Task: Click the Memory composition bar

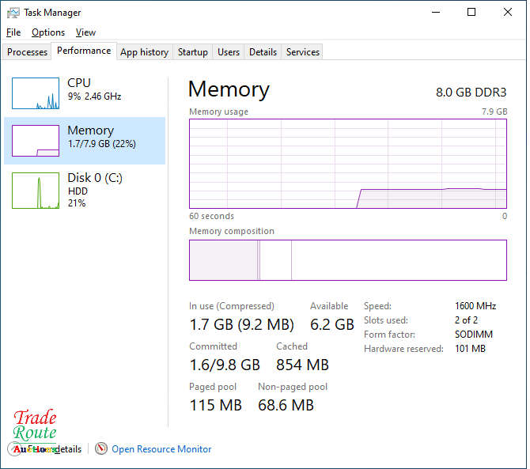Action: click(347, 260)
